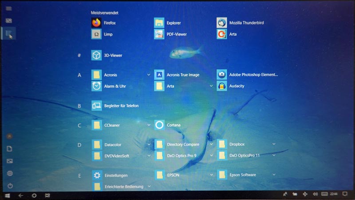Open Alarm & Uhr app

(109, 86)
